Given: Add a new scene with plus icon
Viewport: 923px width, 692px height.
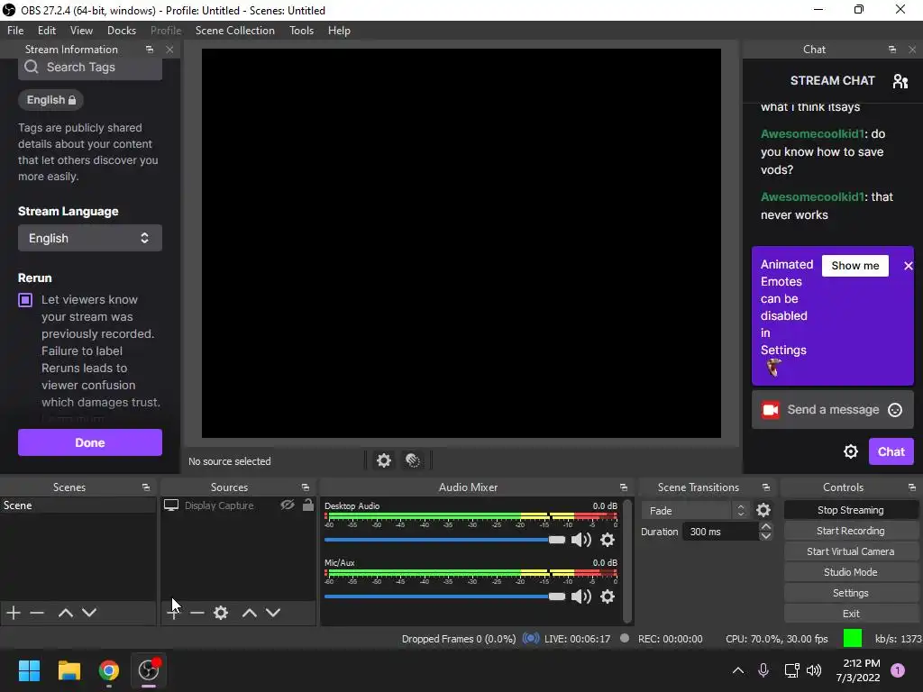Looking at the screenshot, I should coord(14,613).
